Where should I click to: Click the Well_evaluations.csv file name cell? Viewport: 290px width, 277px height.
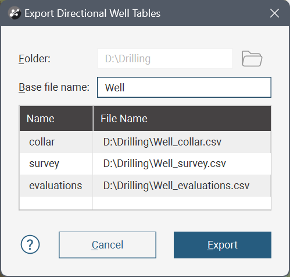[x=182, y=186]
